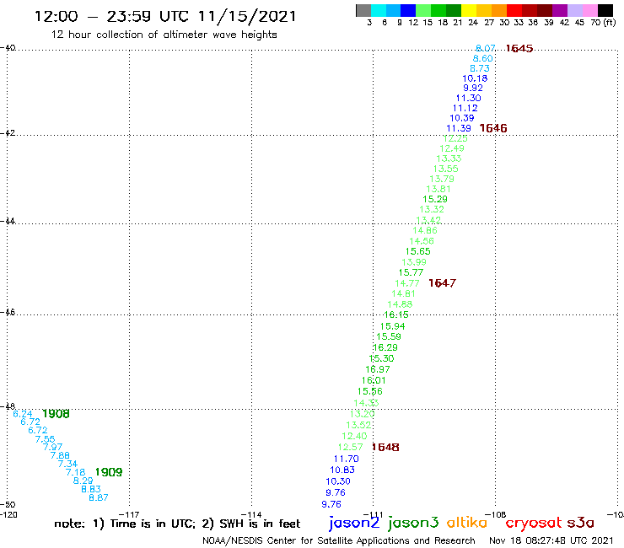Click the 10.30 wave height reading
Viewport: 624px width, 548px height.
338,481
